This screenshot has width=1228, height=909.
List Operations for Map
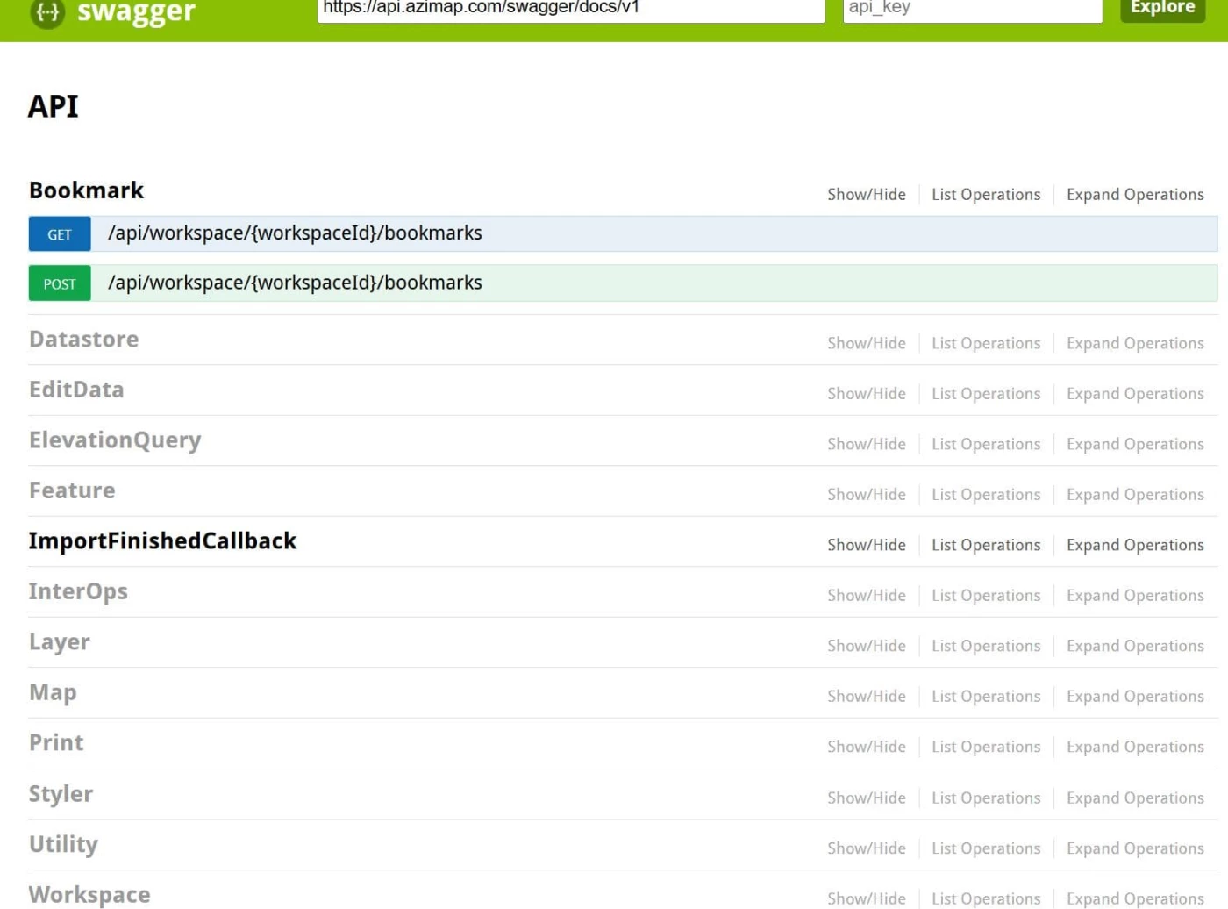tap(985, 697)
